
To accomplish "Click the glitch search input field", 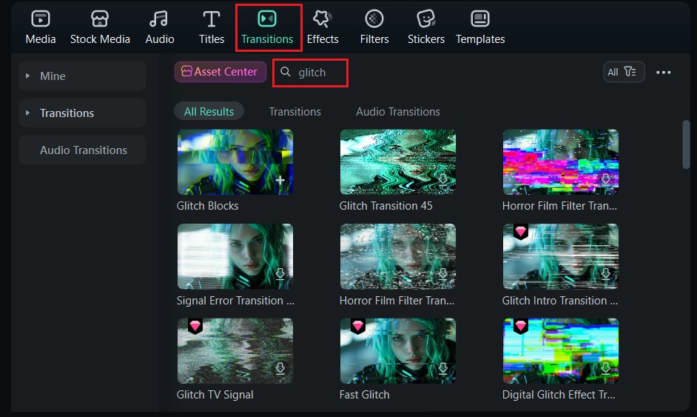I will point(310,72).
